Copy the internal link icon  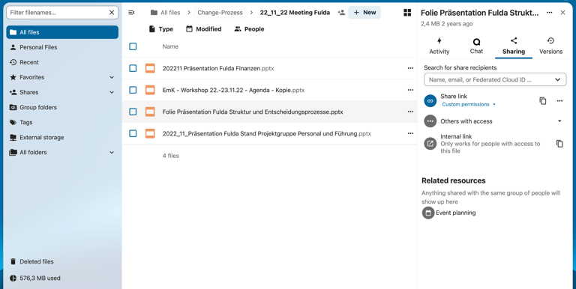[559, 144]
